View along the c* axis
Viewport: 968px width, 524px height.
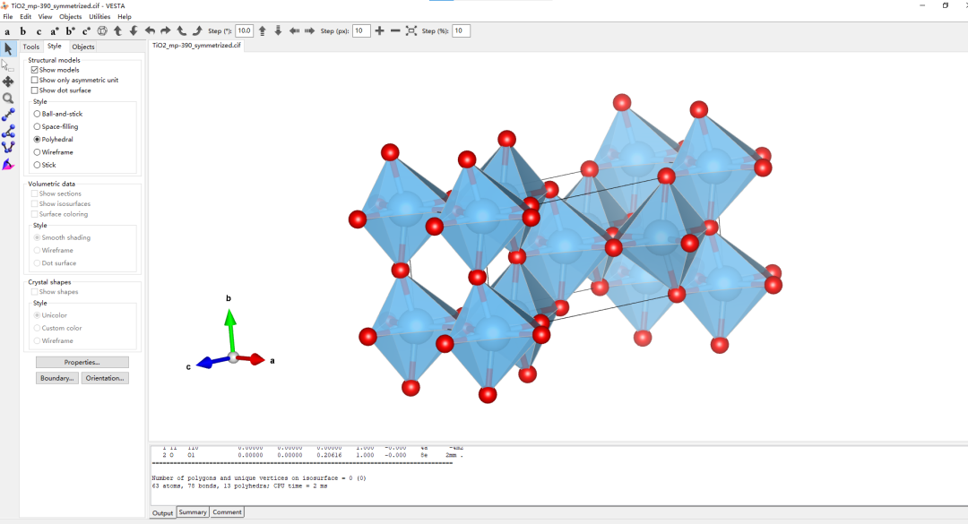(86, 31)
